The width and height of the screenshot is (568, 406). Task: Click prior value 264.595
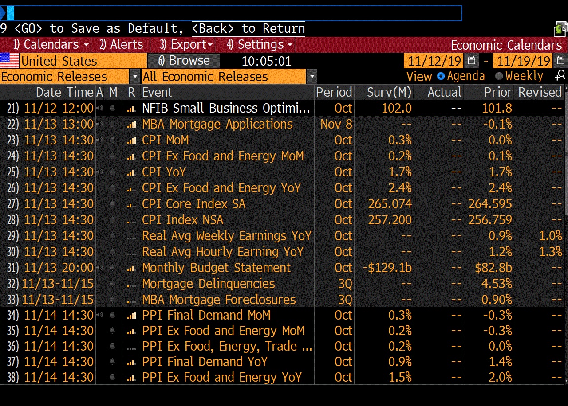point(490,204)
